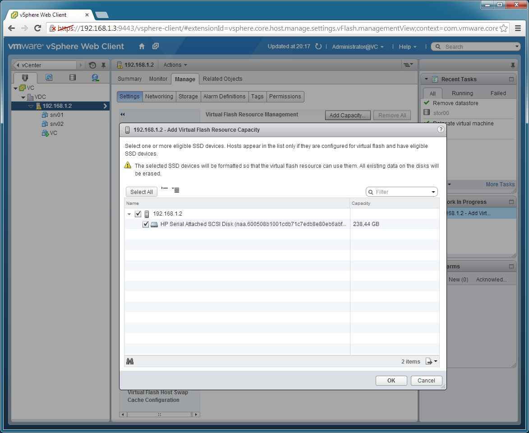Click the find binoculars icon
The width and height of the screenshot is (529, 433).
tap(130, 361)
